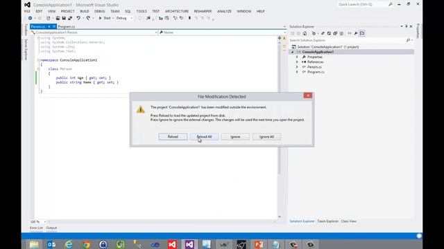The width and height of the screenshot is (444, 249).
Task: Close the File Modification Detected dialog
Action: pos(308,95)
